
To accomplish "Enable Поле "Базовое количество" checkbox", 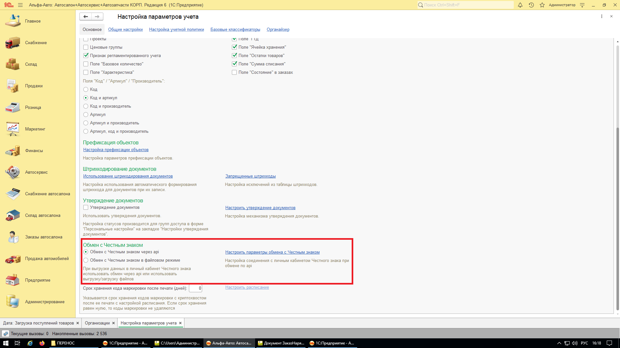I will (86, 64).
